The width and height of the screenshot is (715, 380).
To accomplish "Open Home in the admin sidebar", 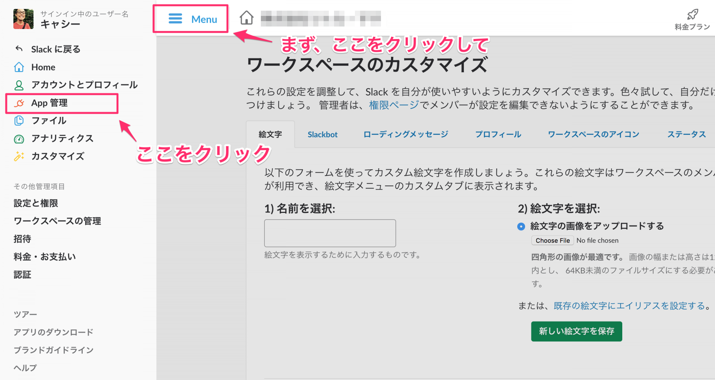I will (43, 67).
